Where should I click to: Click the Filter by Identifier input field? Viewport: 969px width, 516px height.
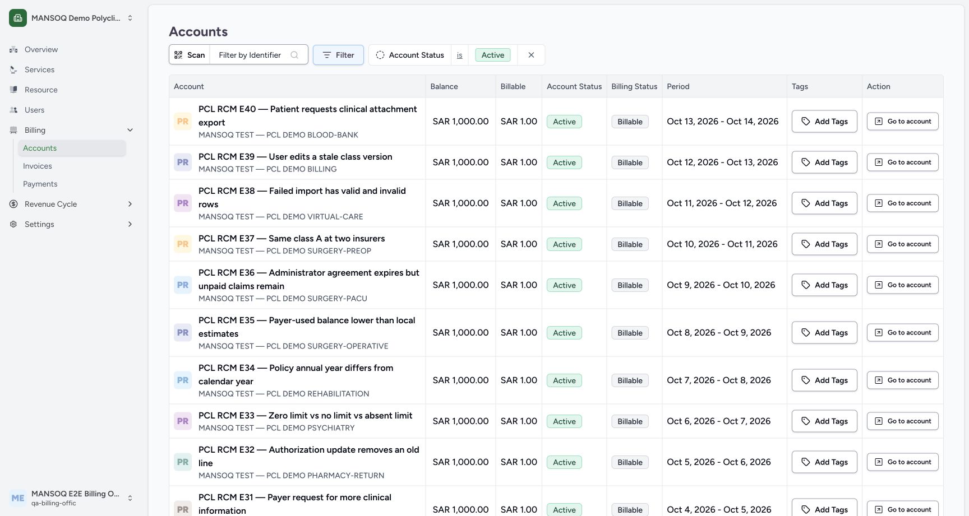pos(259,55)
